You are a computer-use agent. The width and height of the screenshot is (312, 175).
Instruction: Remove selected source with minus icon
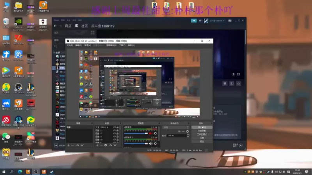point(101,145)
